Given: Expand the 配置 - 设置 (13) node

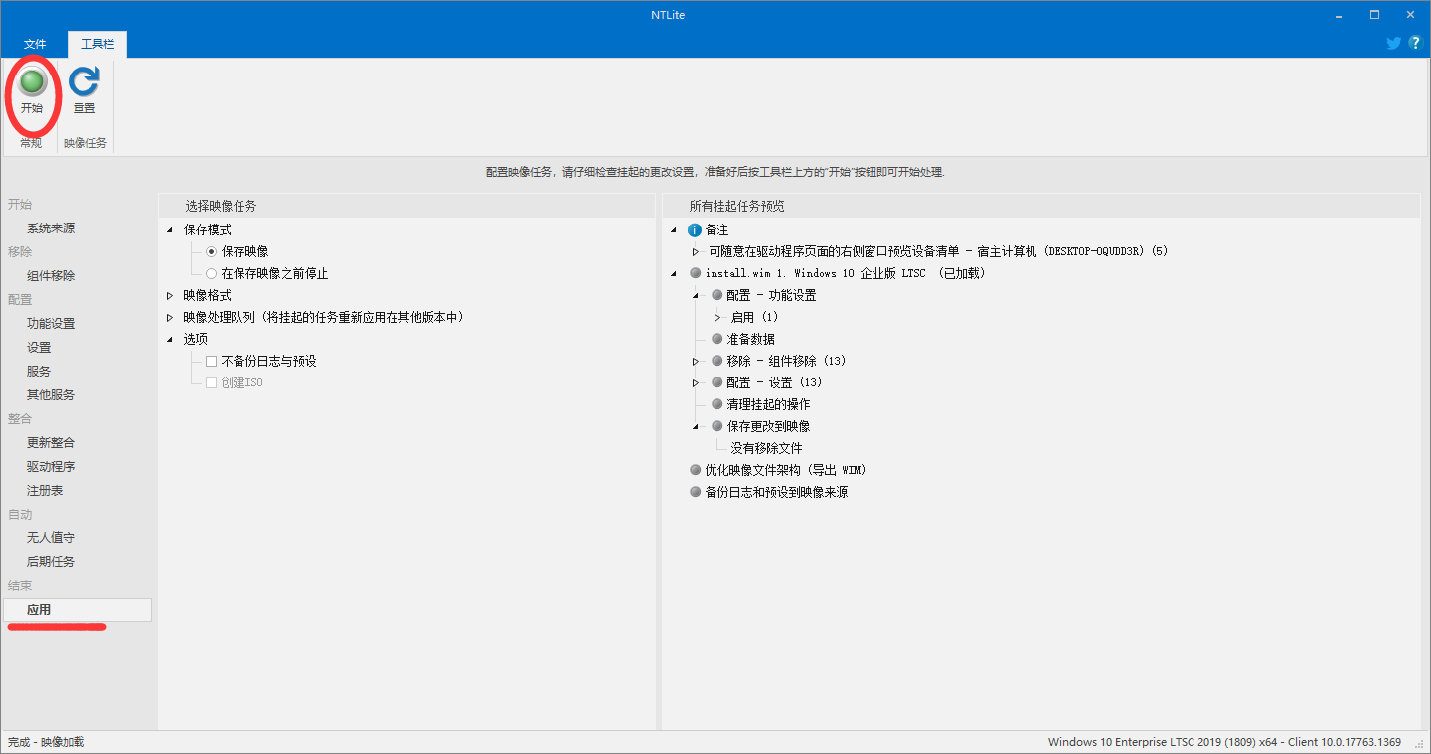Looking at the screenshot, I should [696, 382].
